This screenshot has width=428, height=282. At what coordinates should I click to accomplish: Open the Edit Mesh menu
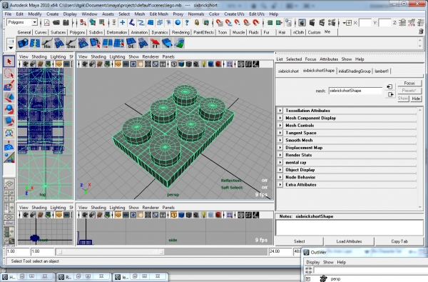pos(158,14)
